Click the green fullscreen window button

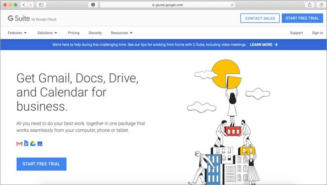(15, 5)
